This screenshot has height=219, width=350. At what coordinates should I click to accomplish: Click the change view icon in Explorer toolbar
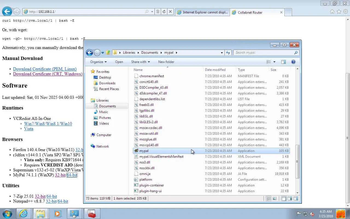pyautogui.click(x=269, y=62)
